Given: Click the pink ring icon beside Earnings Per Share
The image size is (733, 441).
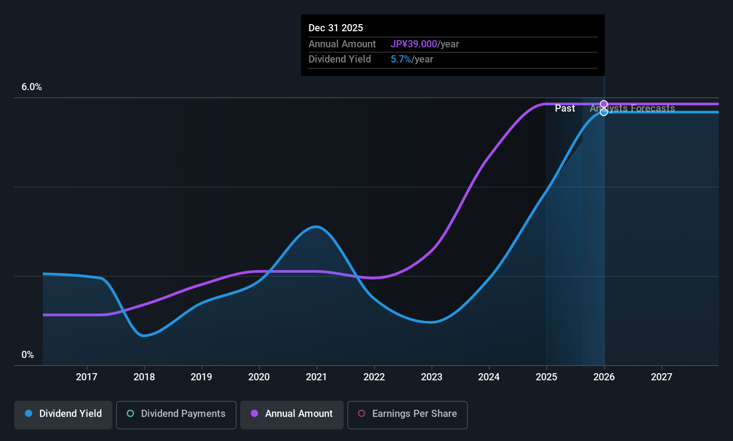Looking at the screenshot, I should point(362,413).
